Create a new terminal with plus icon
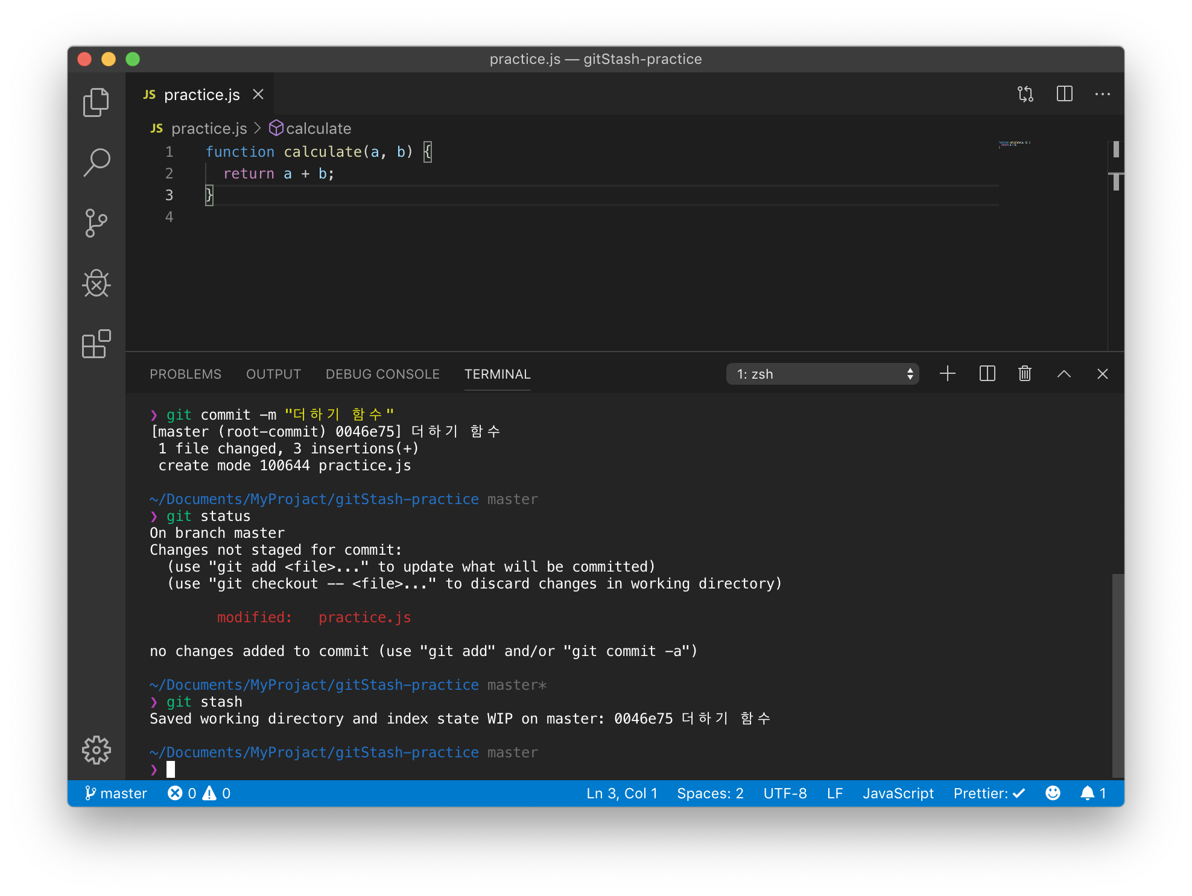The width and height of the screenshot is (1192, 896). coord(948,374)
